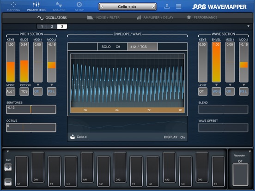Open the Mapping page icon
The height and width of the screenshot is (191, 255).
click(x=13, y=6)
